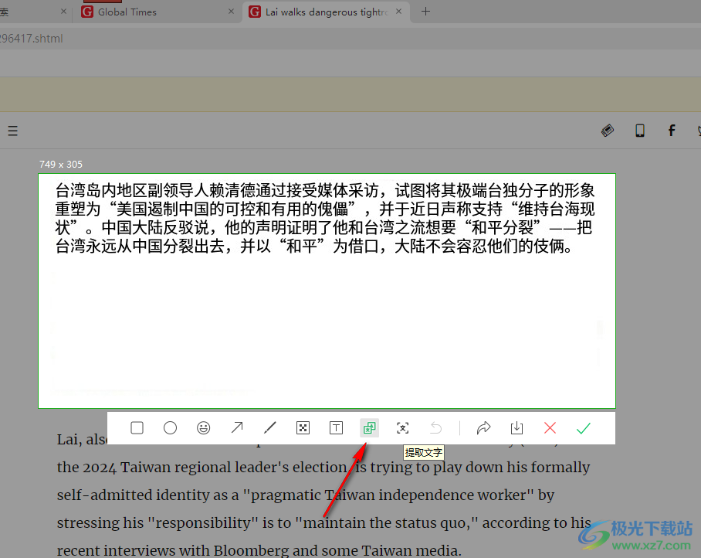This screenshot has width=701, height=558.
Task: Activate the mosaic blur tool
Action: (303, 427)
